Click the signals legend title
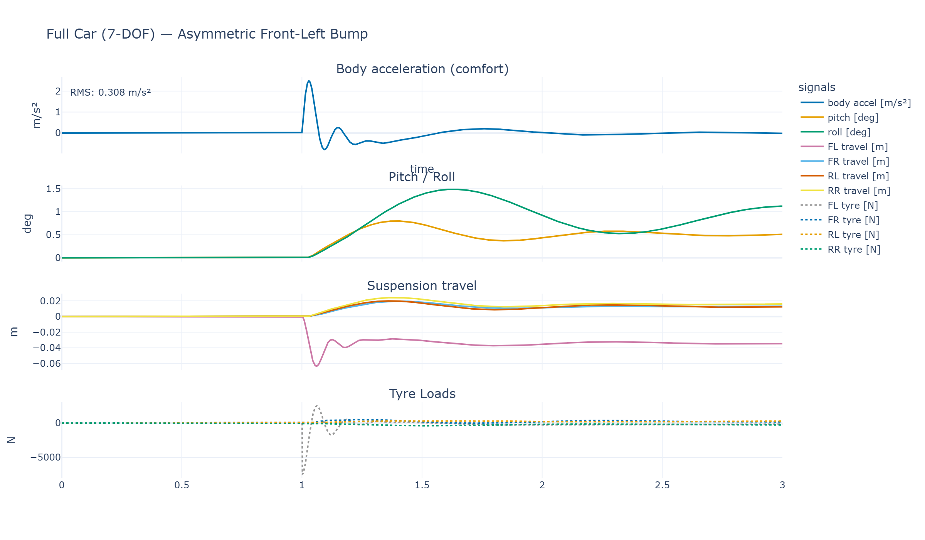 click(817, 87)
